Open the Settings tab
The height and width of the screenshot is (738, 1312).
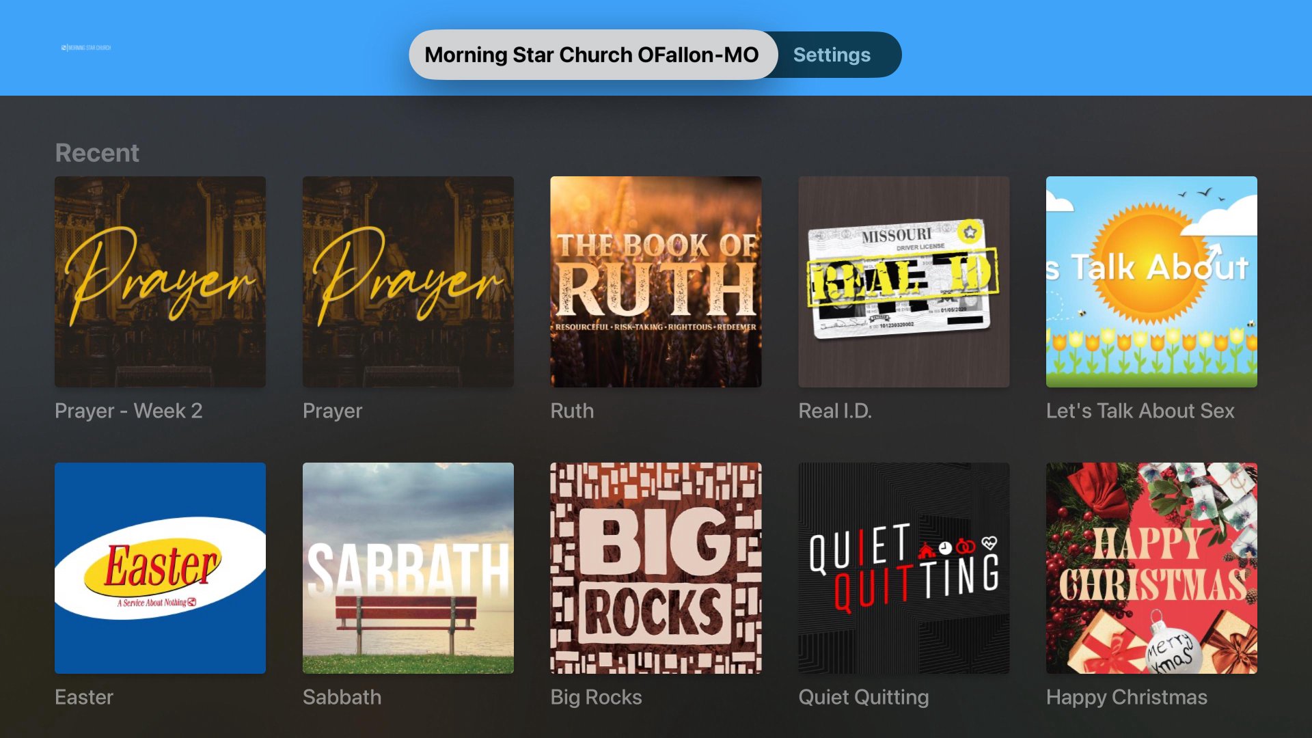click(x=832, y=55)
